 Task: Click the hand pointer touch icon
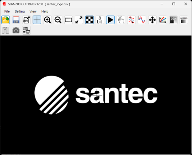coord(121,20)
